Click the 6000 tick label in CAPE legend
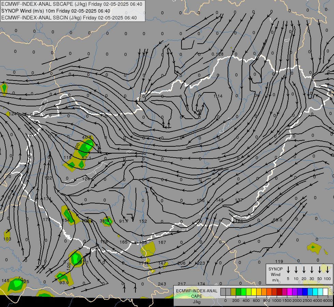Screen dimensions: 334x307 (328, 301)
